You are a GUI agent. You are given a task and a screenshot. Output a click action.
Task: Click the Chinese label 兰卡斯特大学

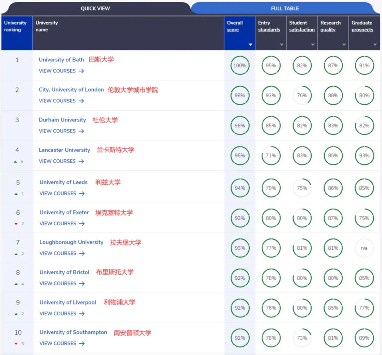(x=115, y=150)
